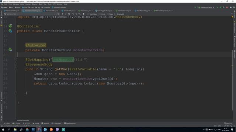This screenshot has height=132, width=236.
Task: Open the MonsterService.java editor tab
Action: [x=124, y=11]
